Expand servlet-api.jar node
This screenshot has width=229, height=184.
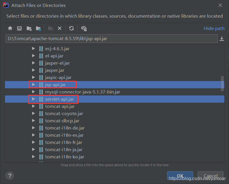34,99
